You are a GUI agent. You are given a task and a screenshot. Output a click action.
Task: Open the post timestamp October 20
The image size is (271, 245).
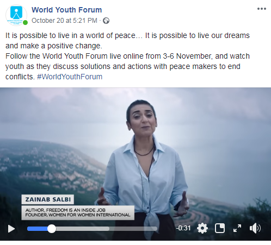pos(64,21)
